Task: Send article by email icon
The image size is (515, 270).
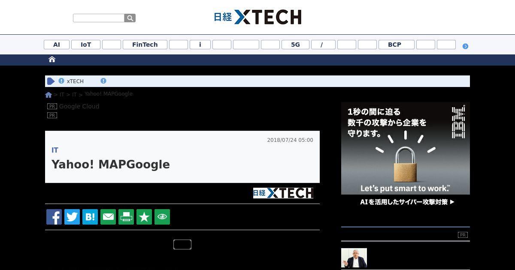Action: click(x=108, y=217)
